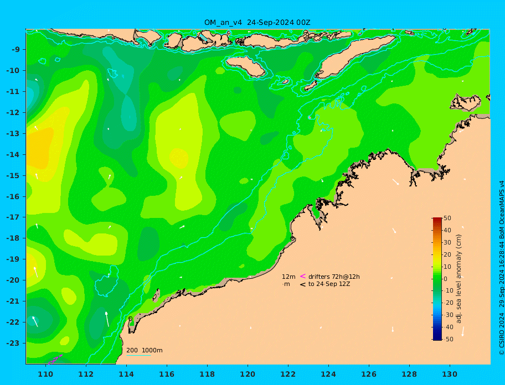
Task: Click the '12m' legend label
Action: pos(288,277)
